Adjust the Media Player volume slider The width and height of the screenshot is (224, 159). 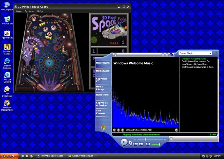[156, 144]
